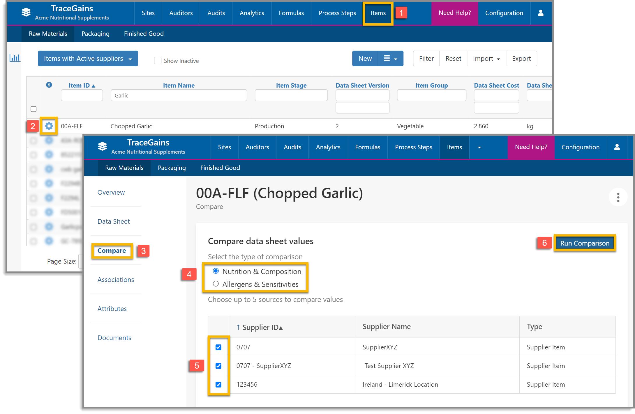Click the Item Name filter field containing Garlic

click(x=179, y=95)
